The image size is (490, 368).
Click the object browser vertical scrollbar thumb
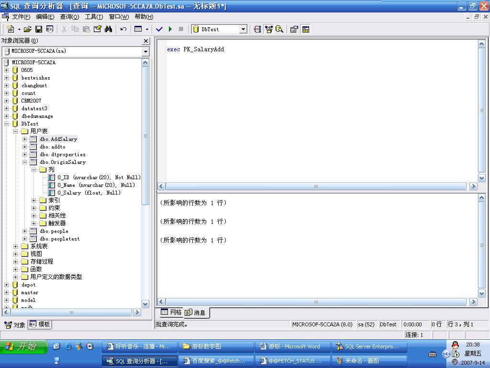coord(145,136)
